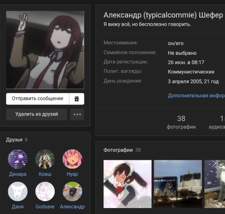Click the Коммунистические political views value
225x214 pixels.
[191, 72]
